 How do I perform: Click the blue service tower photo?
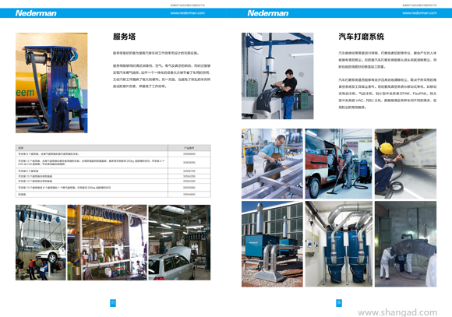click(51, 83)
